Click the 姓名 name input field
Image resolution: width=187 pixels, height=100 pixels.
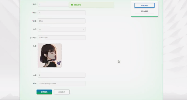click(61, 21)
